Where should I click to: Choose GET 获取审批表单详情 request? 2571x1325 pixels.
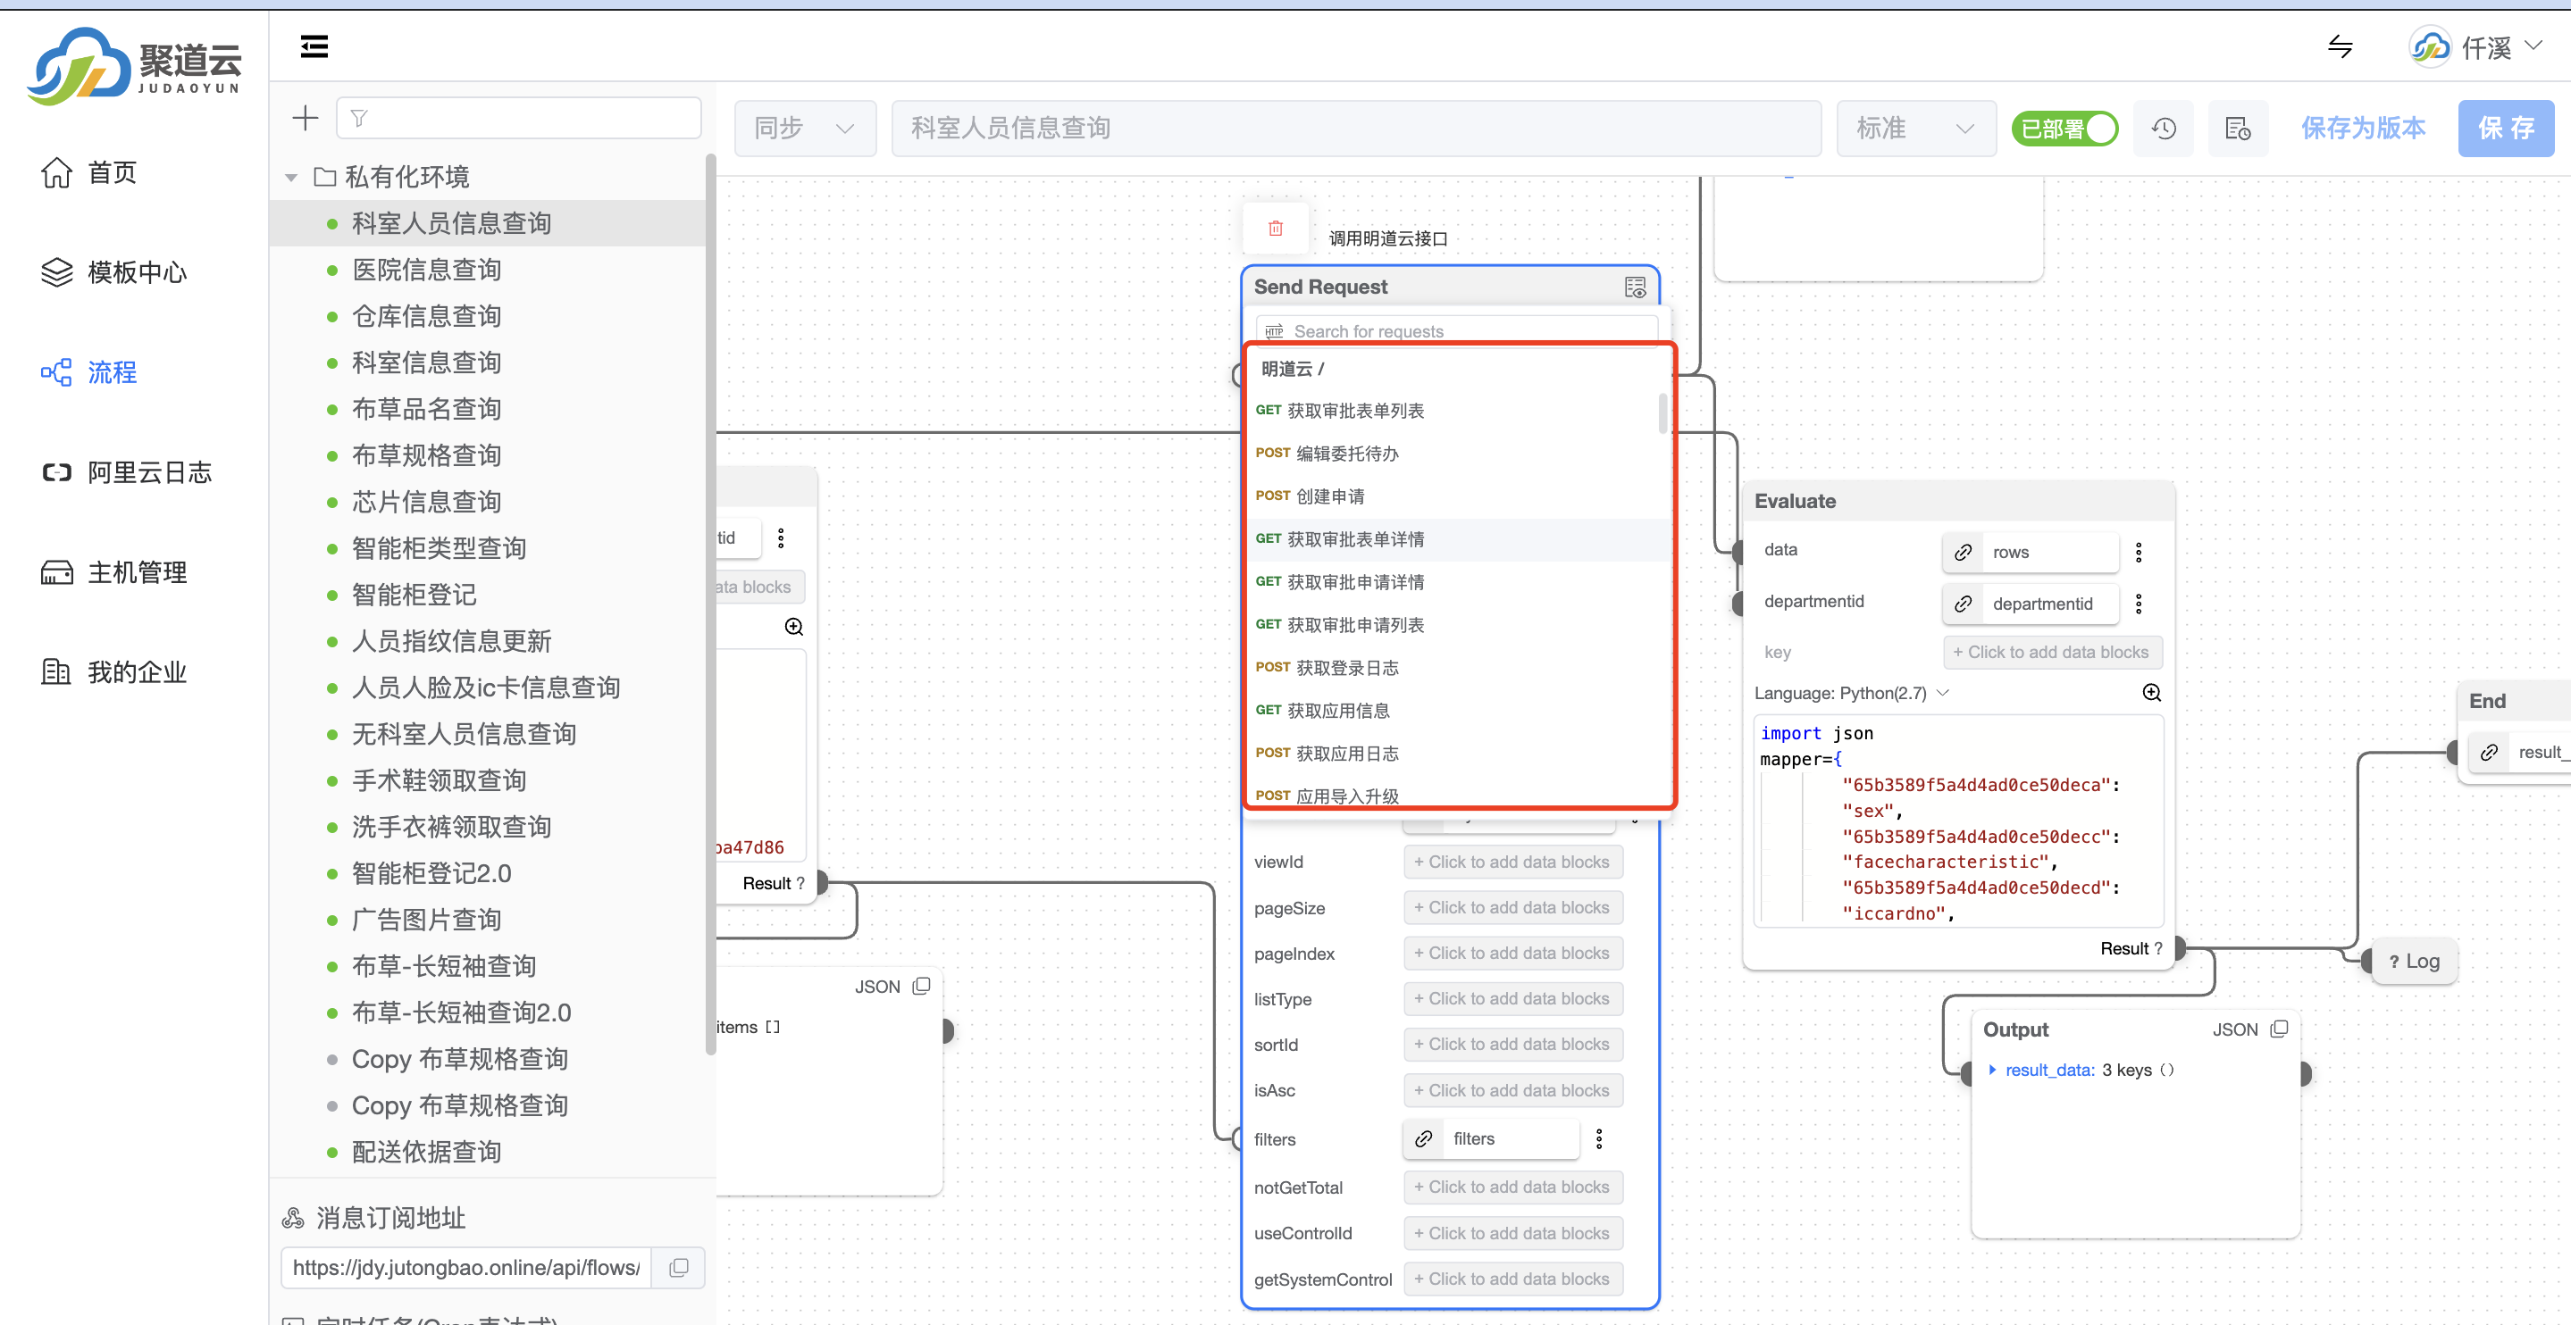[x=1457, y=540]
